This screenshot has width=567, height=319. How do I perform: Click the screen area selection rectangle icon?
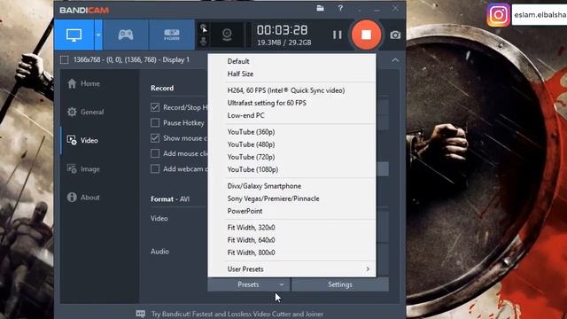click(x=65, y=59)
